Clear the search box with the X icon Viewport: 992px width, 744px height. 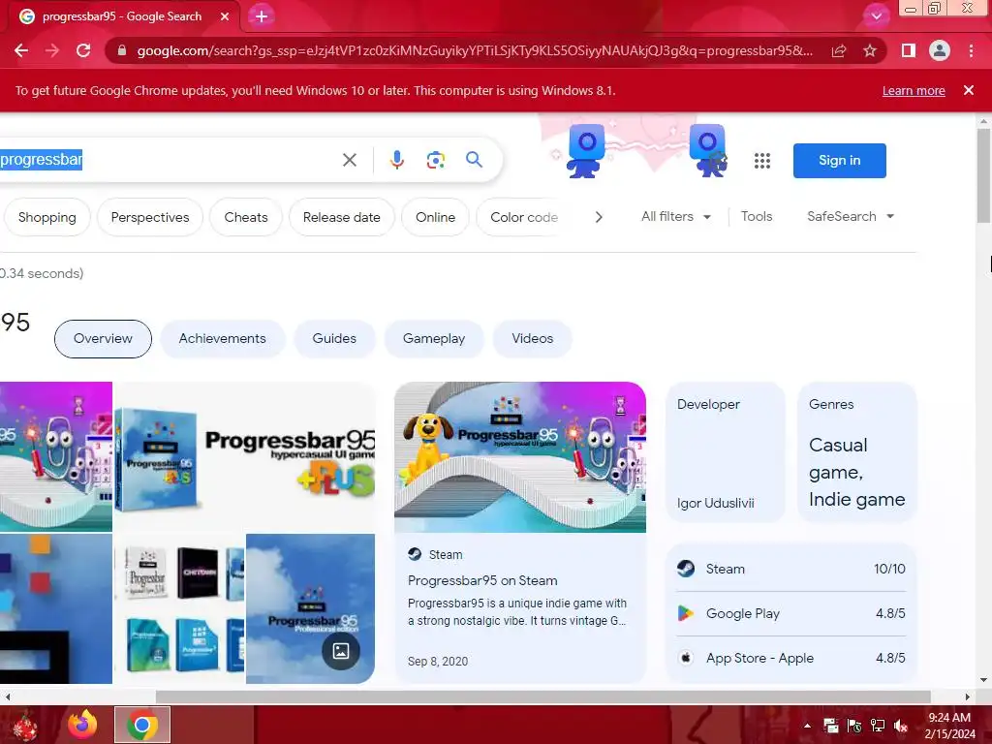tap(349, 160)
